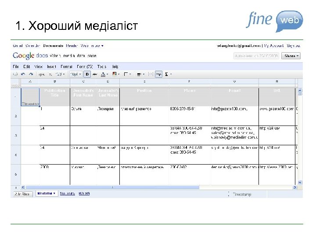Viewport: 316px width, 237px height.
Task: Click vertical scrollbar down arrow
Action: pyautogui.click(x=300, y=183)
